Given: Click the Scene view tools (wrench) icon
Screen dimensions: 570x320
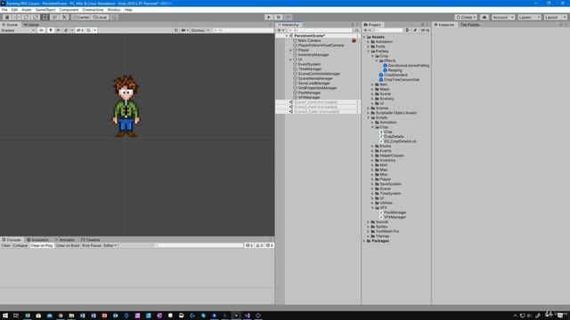Looking at the screenshot, I should [176, 30].
